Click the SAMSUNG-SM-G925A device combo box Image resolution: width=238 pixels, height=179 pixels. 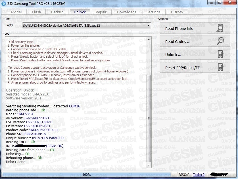coord(87,26)
